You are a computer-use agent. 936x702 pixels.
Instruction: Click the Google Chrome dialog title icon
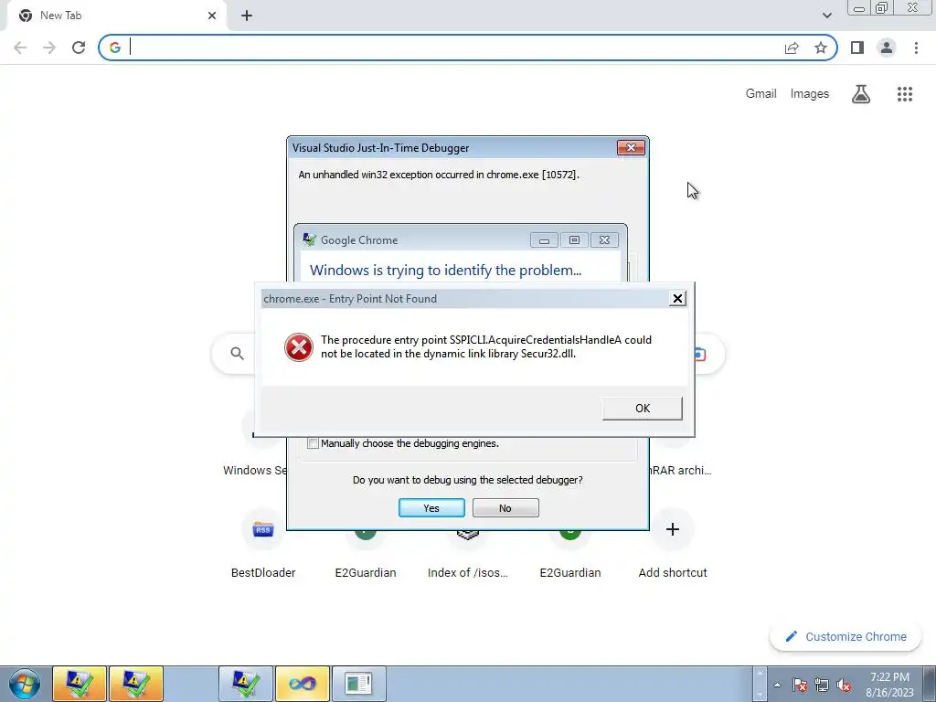point(309,240)
